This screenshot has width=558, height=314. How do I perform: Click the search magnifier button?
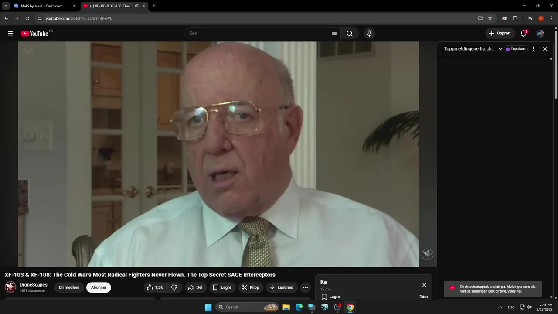350,34
